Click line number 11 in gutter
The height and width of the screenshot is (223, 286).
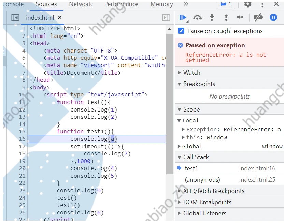22,102
